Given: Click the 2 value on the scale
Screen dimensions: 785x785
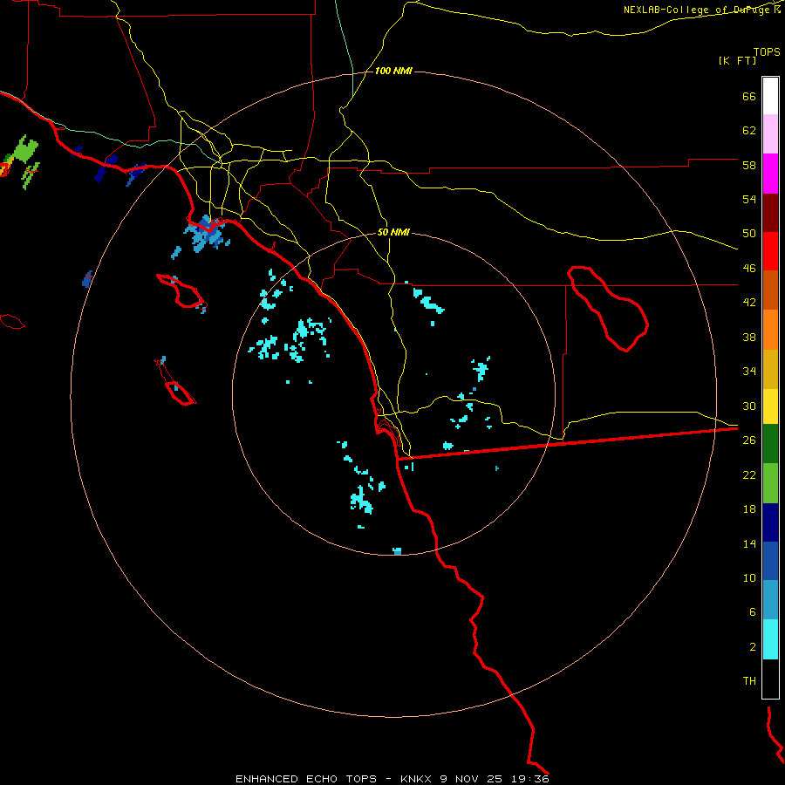Looking at the screenshot, I should 753,647.
